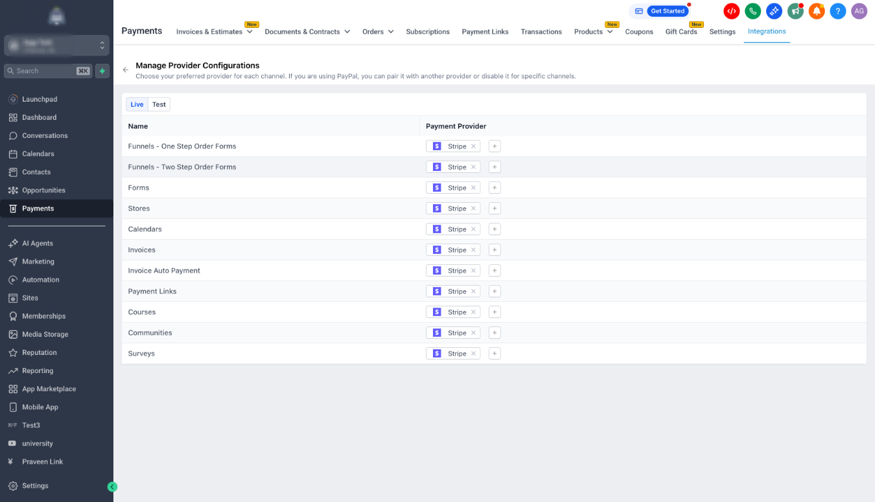Click the blue sparkle AI icon
The height and width of the screenshot is (502, 875).
coord(774,11)
